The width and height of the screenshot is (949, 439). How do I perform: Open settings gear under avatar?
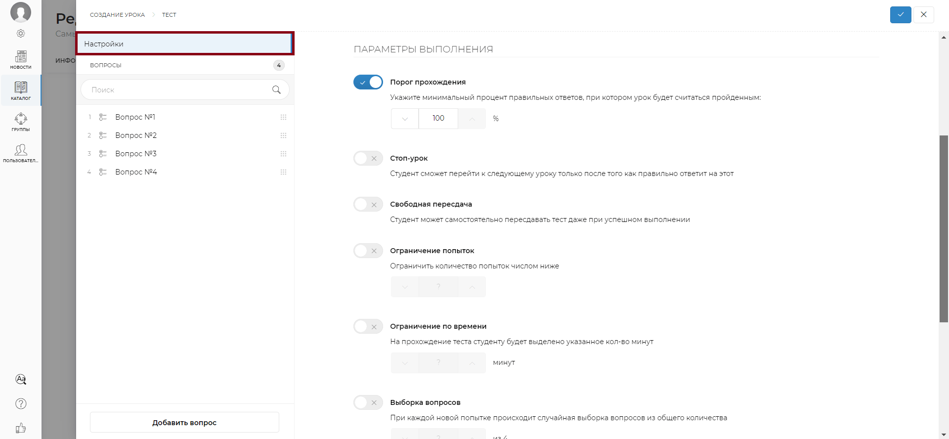pos(21,34)
